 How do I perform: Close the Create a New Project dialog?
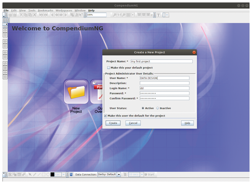click(x=194, y=52)
